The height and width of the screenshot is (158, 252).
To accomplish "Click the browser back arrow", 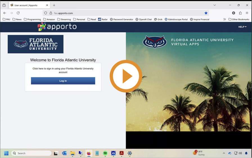I will click(x=5, y=13).
